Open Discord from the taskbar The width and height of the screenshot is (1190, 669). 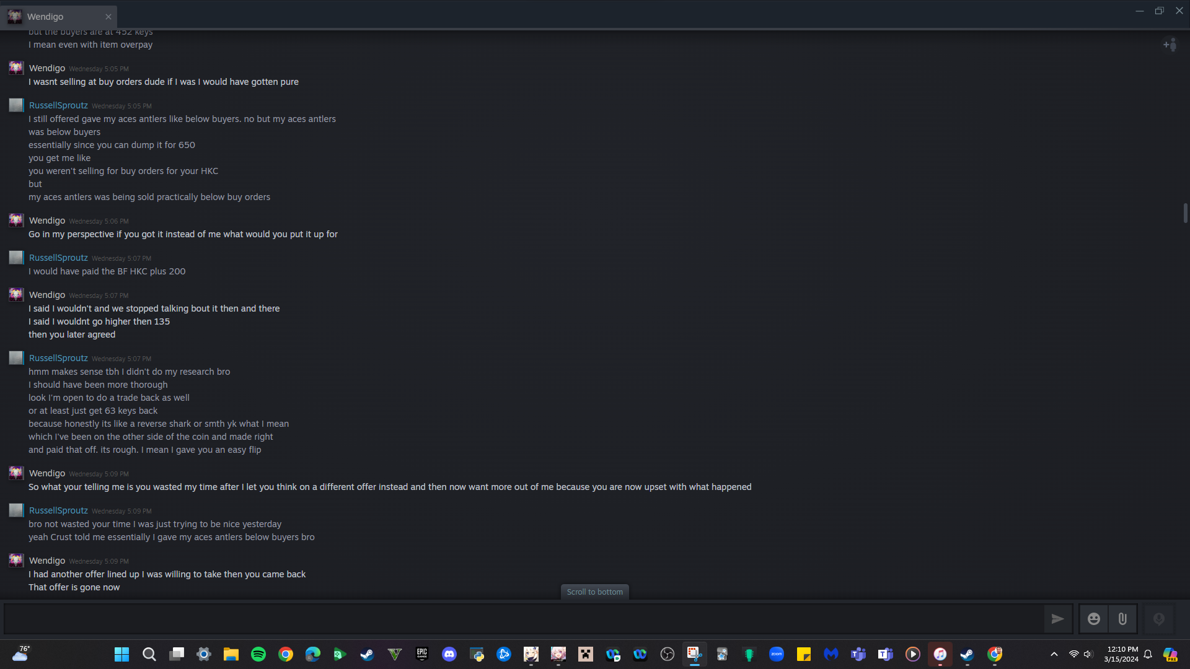point(449,654)
